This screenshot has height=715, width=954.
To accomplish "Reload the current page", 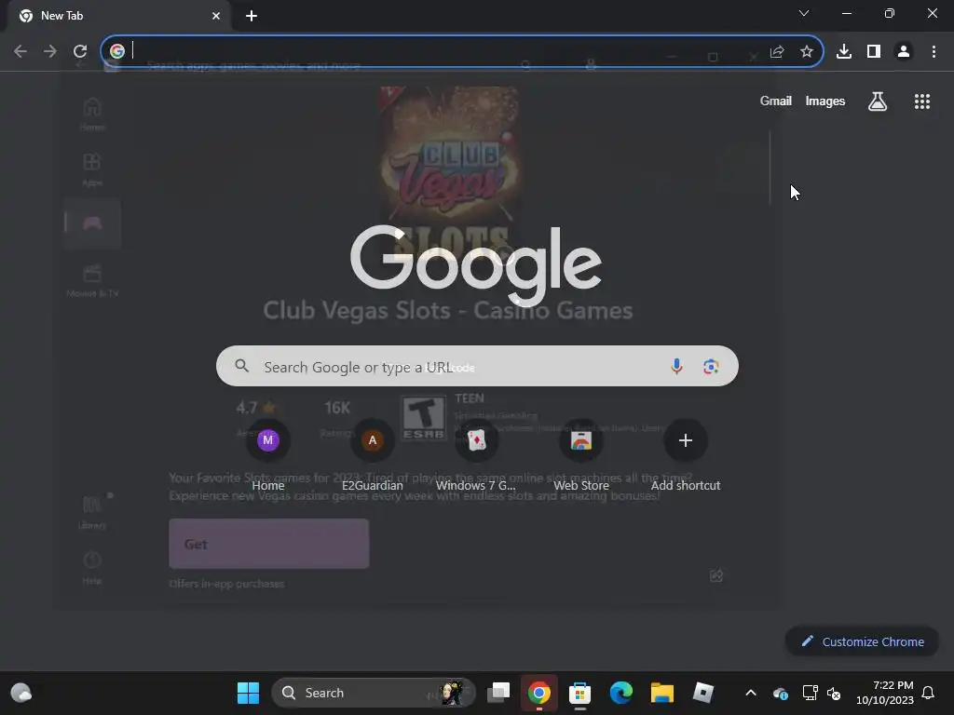I will 80,52.
